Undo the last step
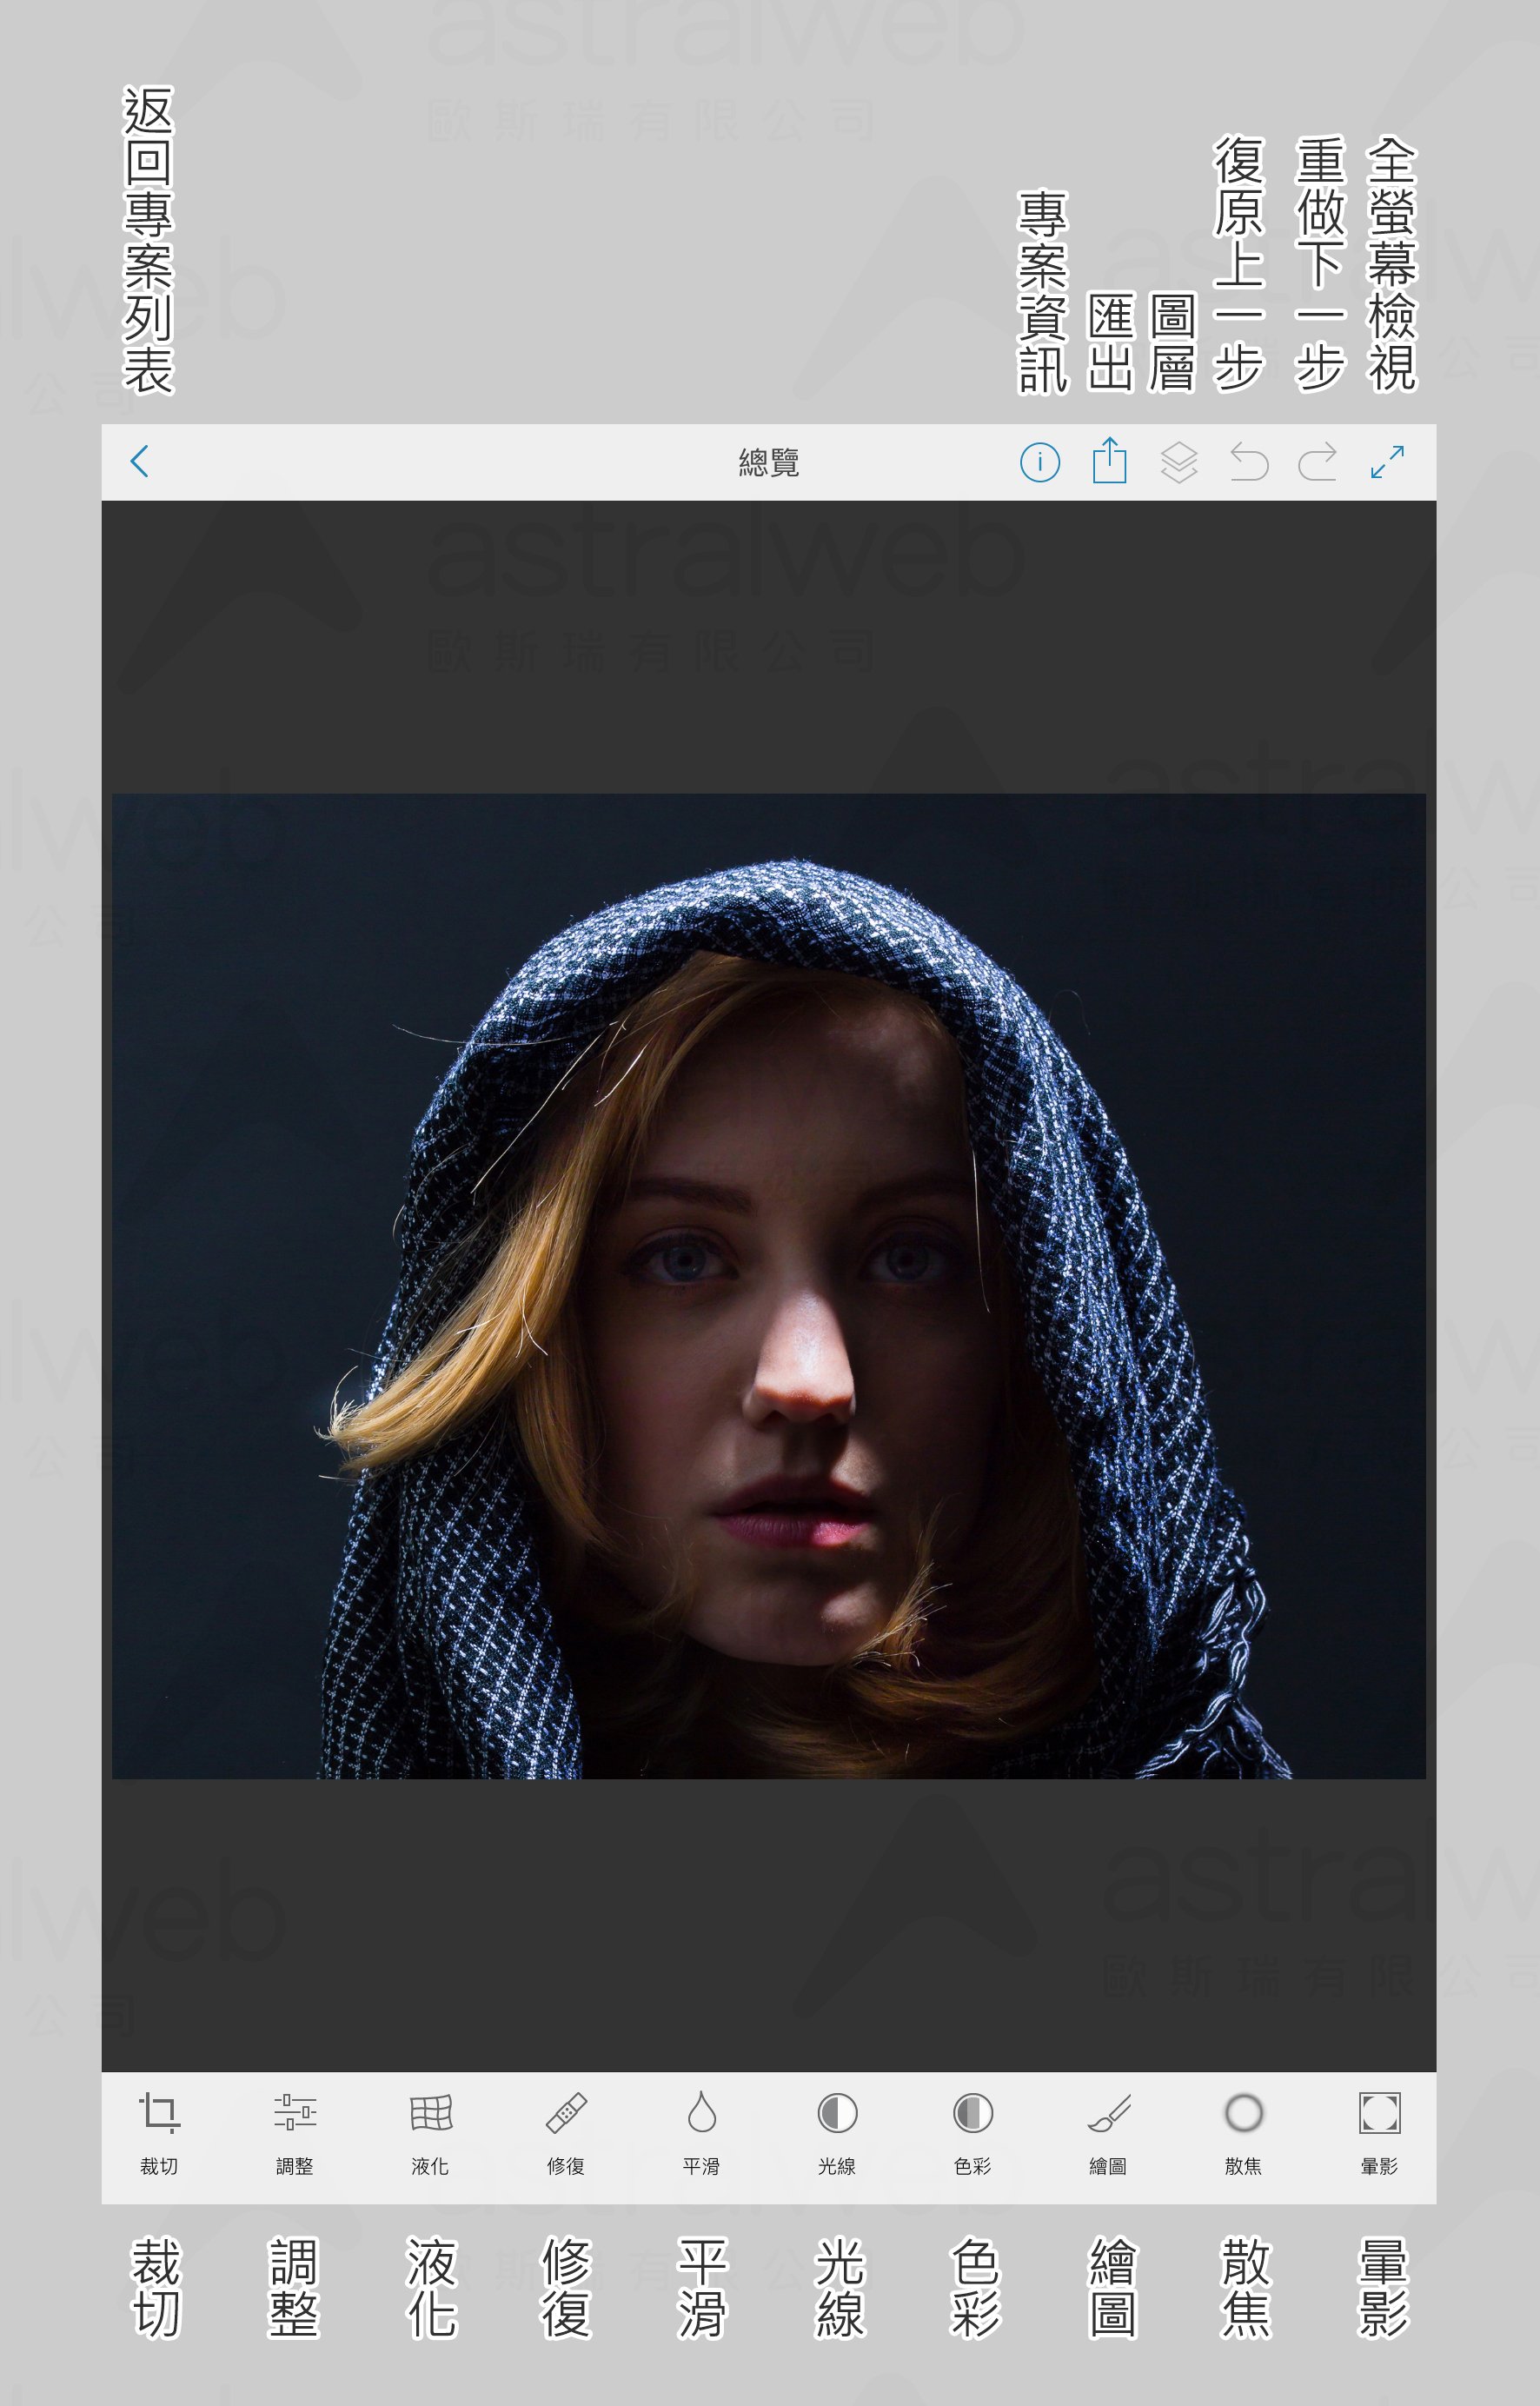Screen dimensions: 1540x2406 (1249, 462)
